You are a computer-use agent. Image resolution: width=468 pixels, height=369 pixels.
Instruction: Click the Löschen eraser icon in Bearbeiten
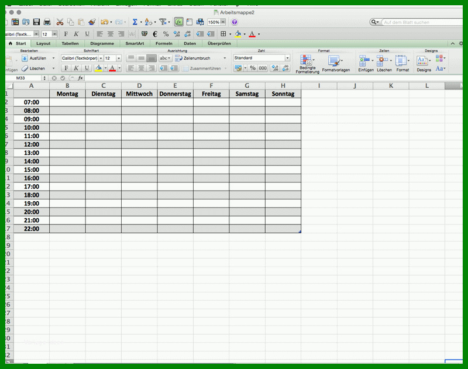pos(25,68)
